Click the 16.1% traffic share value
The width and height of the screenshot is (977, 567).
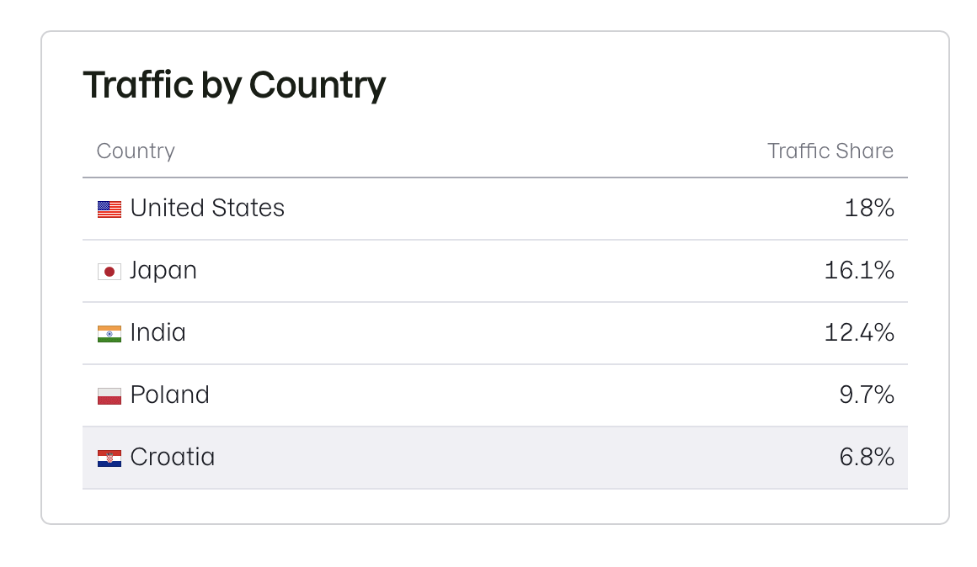(859, 270)
